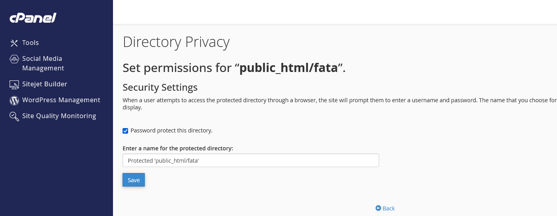The width and height of the screenshot is (557, 216).
Task: Click the Save button
Action: point(134,180)
